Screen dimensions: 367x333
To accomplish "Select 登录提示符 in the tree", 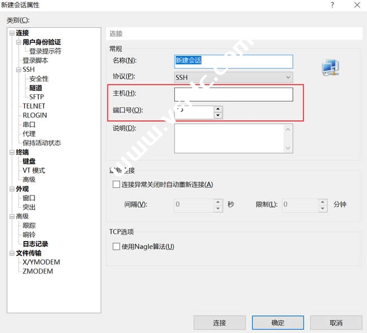I will (45, 51).
